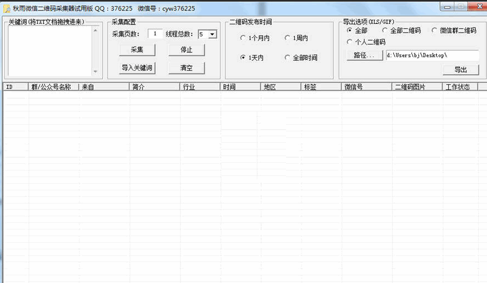Image resolution: width=487 pixels, height=283 pixels.
Task: Click the 群/公众号名称 column header
Action: pyautogui.click(x=54, y=87)
